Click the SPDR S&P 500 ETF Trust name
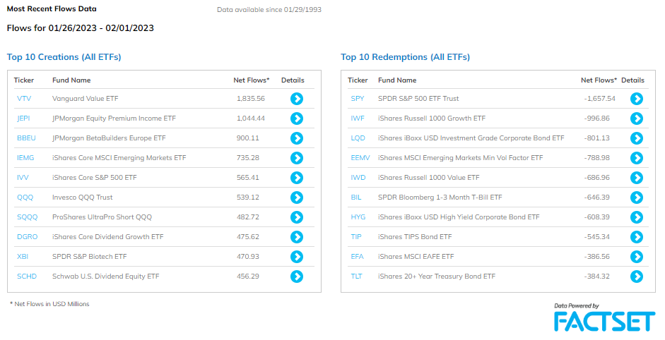665x340 pixels. click(x=418, y=99)
